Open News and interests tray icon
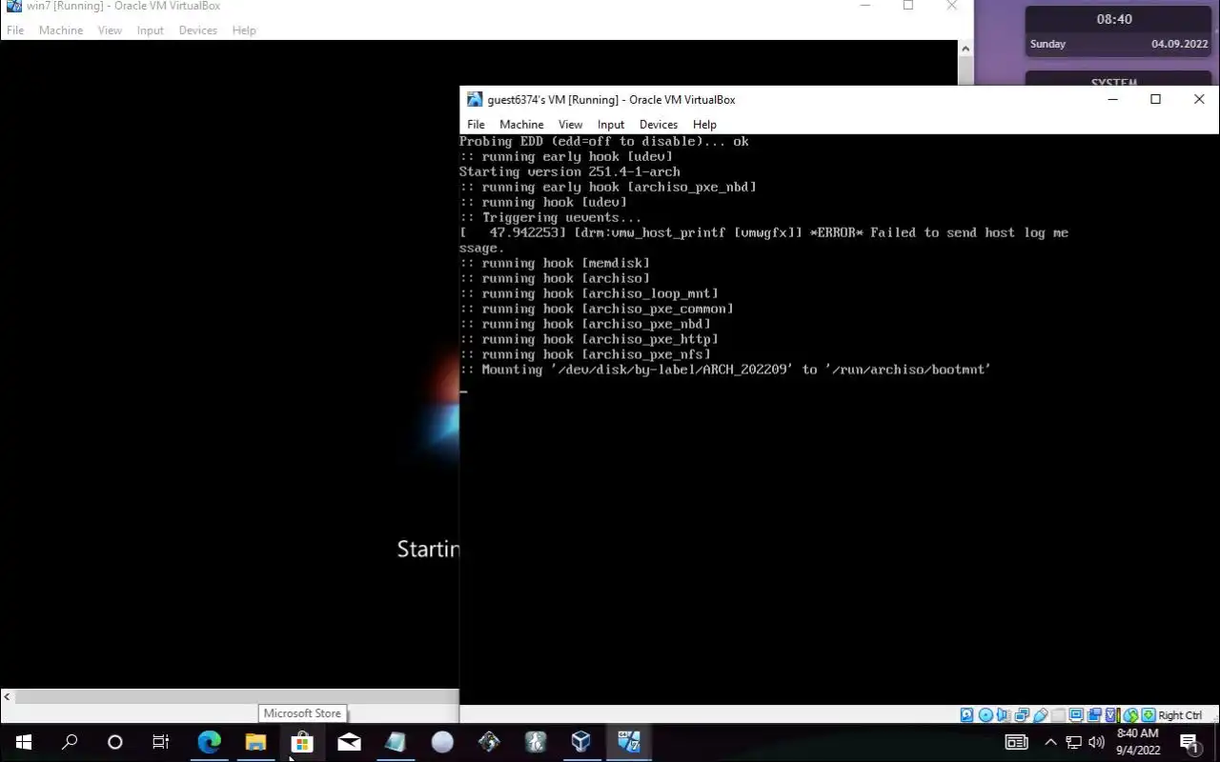 [x=1016, y=742]
